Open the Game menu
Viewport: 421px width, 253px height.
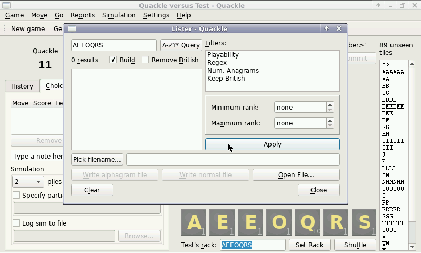15,15
